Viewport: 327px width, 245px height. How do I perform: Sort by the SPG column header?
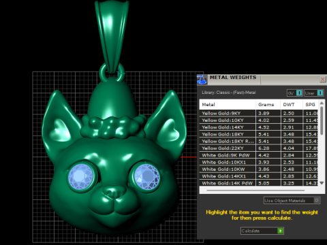point(311,105)
